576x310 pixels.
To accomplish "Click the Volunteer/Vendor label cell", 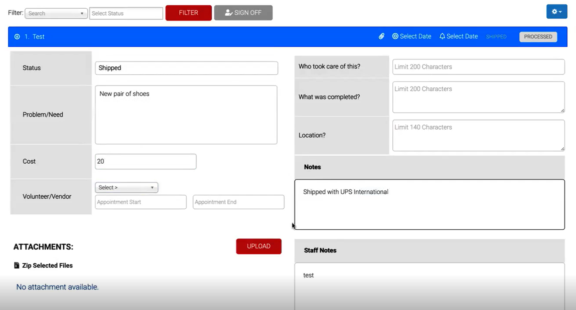I will click(x=51, y=196).
